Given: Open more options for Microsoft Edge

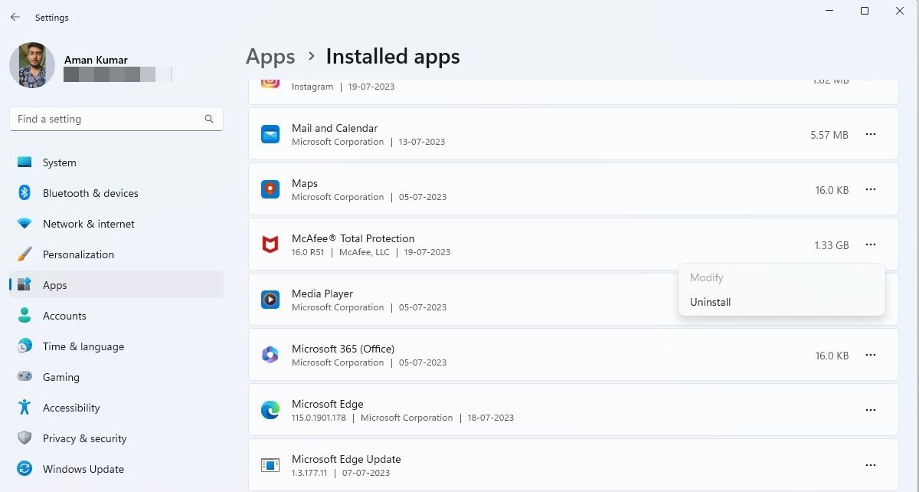Looking at the screenshot, I should [871, 410].
